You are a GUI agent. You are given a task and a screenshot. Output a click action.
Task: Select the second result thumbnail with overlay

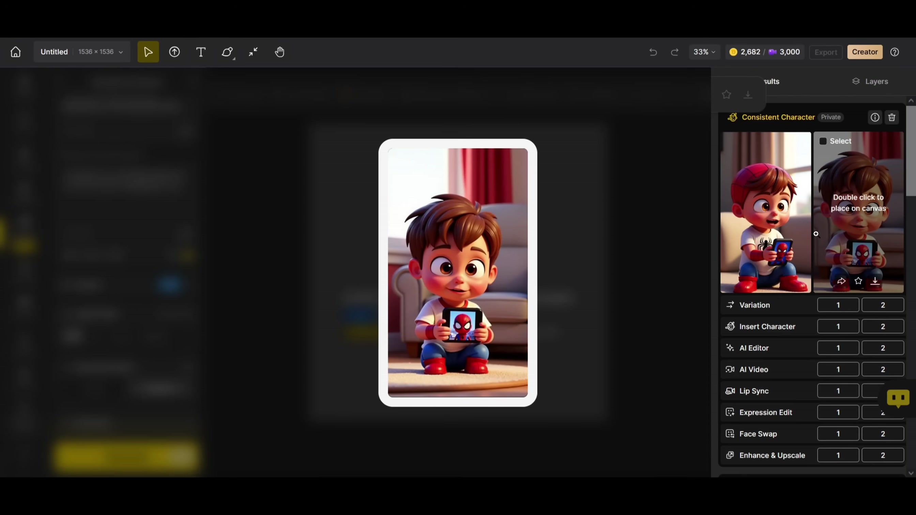click(x=858, y=213)
